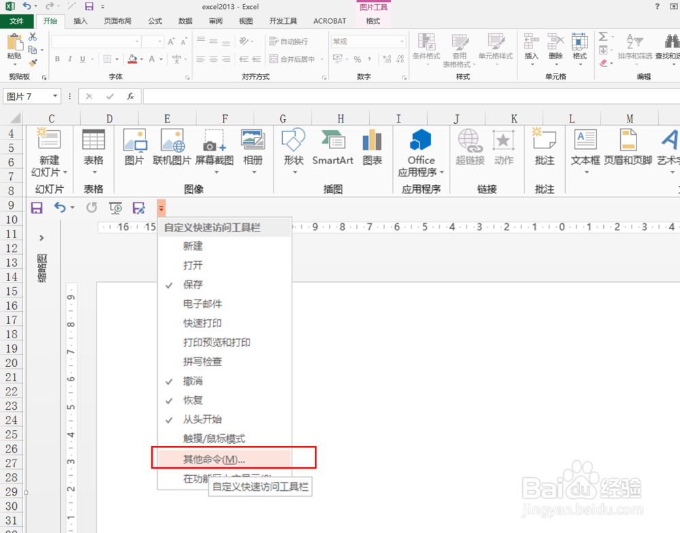Click the Format Painter brush icon
This screenshot has width=680, height=533.
33,63
